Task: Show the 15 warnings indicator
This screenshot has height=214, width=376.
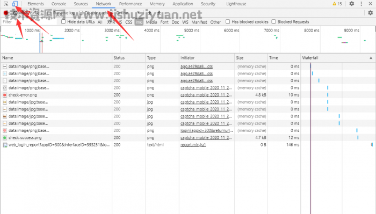Action: (337, 4)
